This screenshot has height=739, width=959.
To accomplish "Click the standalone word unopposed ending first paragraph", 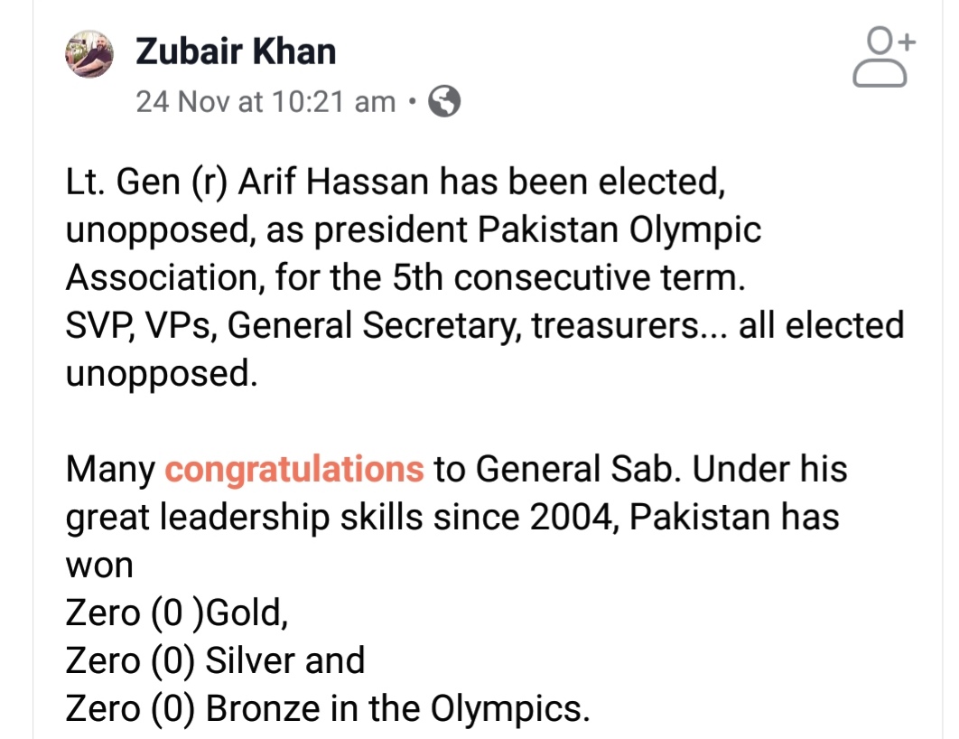I will coord(162,374).
